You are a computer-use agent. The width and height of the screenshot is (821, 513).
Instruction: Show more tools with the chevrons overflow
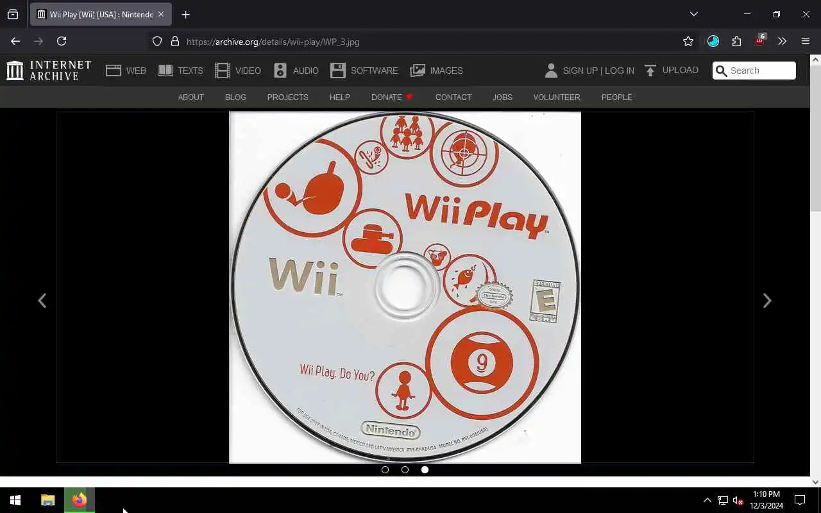[782, 41]
